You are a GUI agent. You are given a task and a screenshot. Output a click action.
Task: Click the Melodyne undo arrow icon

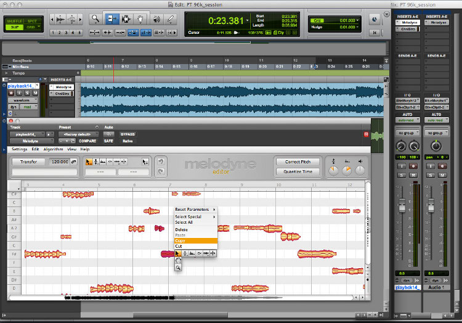tap(160, 162)
